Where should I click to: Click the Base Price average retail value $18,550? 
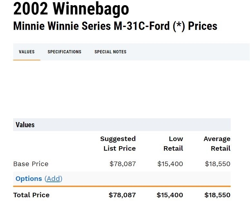[217, 164]
